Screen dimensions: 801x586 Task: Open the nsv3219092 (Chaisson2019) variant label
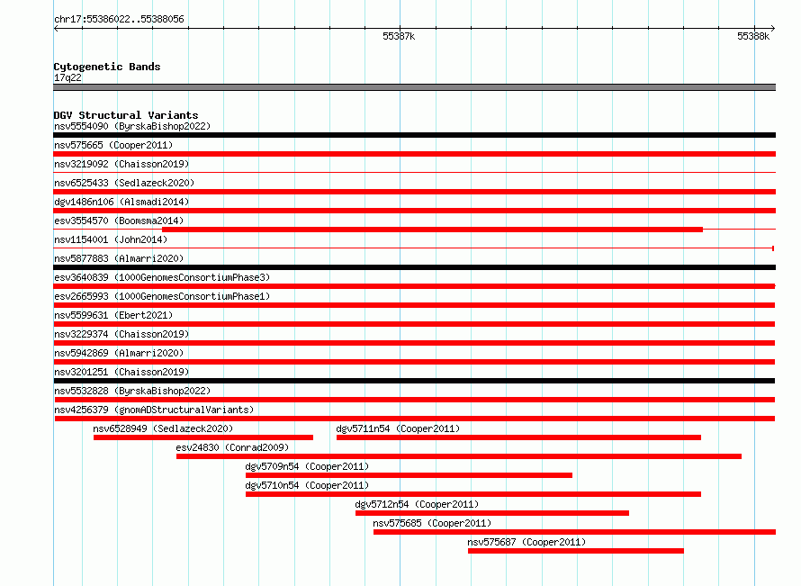point(121,164)
